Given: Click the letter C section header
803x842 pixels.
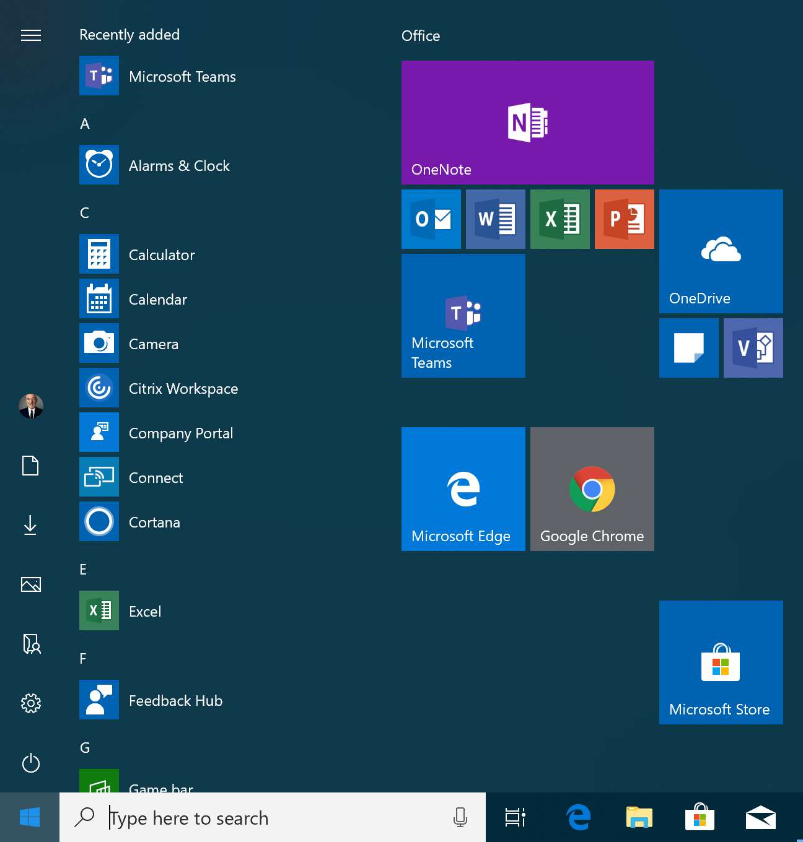Looking at the screenshot, I should [85, 213].
